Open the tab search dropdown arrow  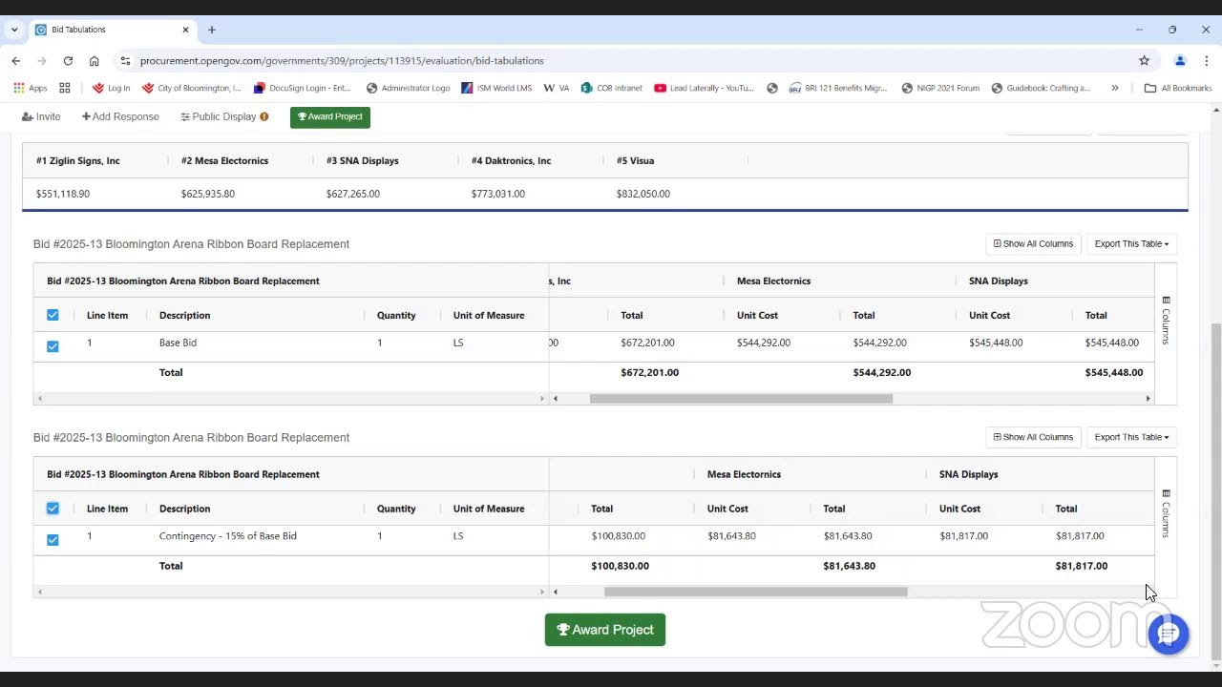[14, 30]
